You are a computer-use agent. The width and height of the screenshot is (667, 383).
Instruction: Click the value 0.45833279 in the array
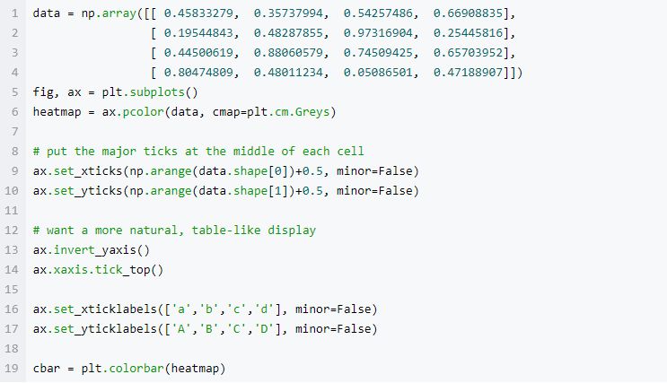click(198, 13)
